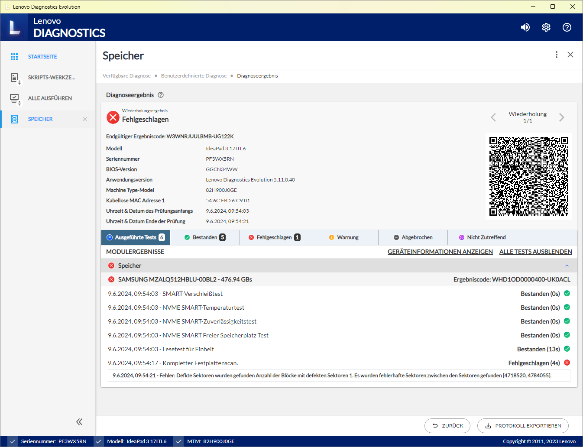Viewport: 583px width, 447px height.
Task: Select the Nicht Zutreffend tab
Action: 482,237
